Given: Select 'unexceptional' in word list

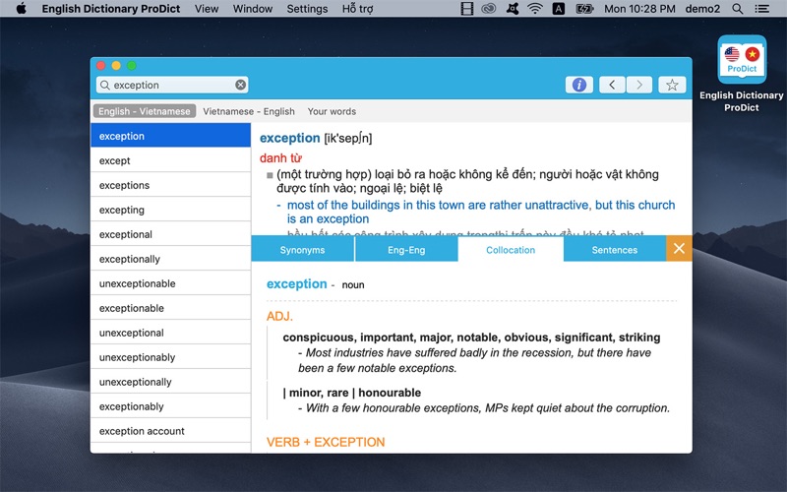Looking at the screenshot, I should [170, 333].
